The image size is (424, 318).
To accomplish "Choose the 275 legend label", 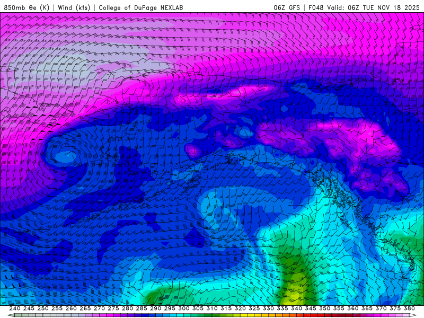I will pyautogui.click(x=113, y=308).
